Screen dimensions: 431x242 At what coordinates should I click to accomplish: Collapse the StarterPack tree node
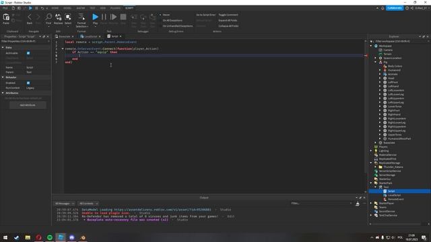pos(371,183)
